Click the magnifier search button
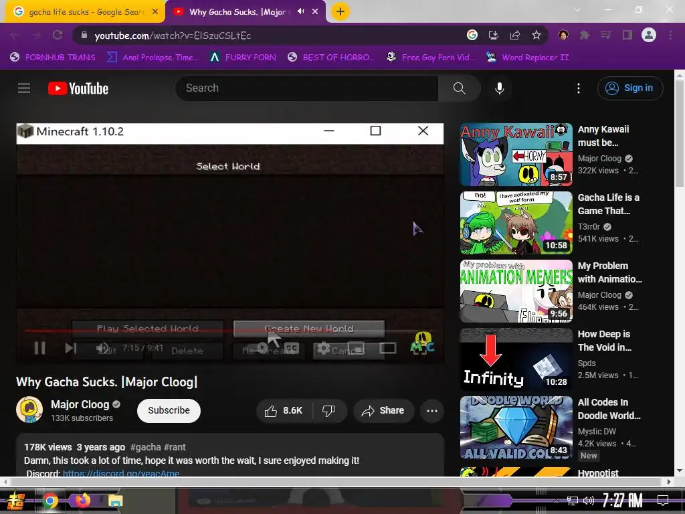 pyautogui.click(x=459, y=88)
